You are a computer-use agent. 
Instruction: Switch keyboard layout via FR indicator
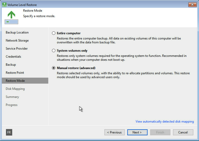click(9, 132)
